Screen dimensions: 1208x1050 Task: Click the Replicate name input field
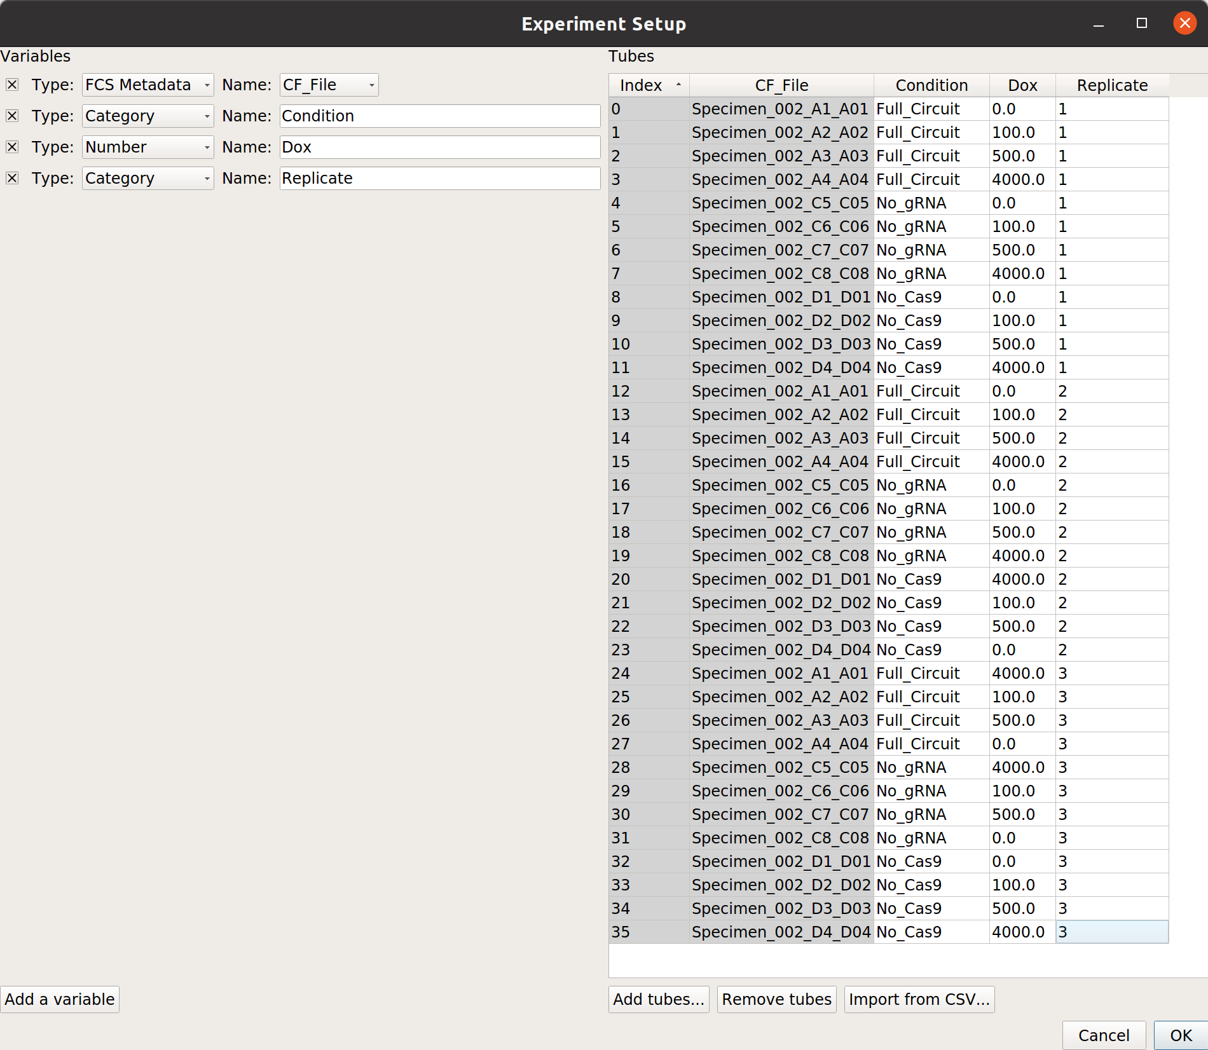(x=440, y=178)
